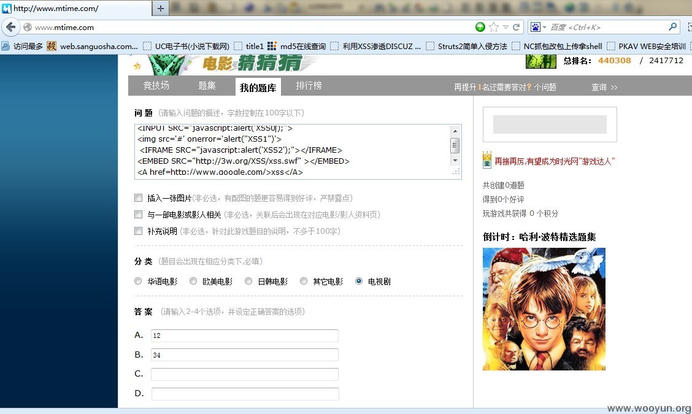Viewport: 692px width, 414px height.
Task: Check 插入一张图片 checkbox
Action: [x=138, y=197]
